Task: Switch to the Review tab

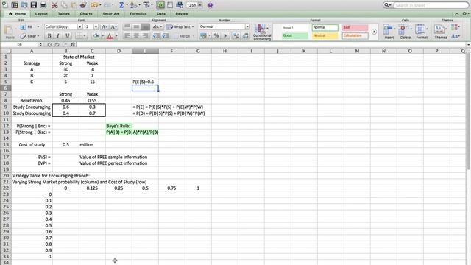Action: (182, 13)
